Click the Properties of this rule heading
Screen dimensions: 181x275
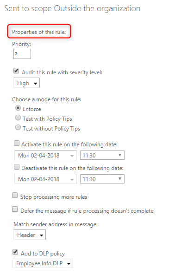(x=39, y=32)
